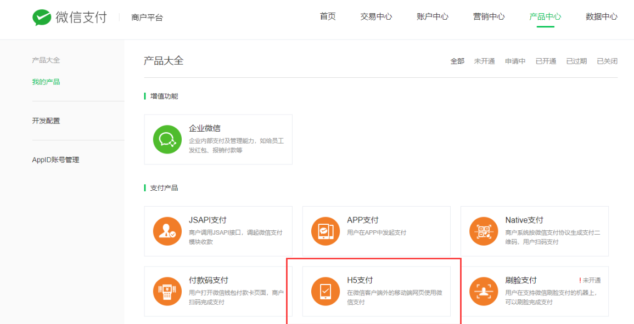
Task: Filter products by 申请中
Action: 515,61
